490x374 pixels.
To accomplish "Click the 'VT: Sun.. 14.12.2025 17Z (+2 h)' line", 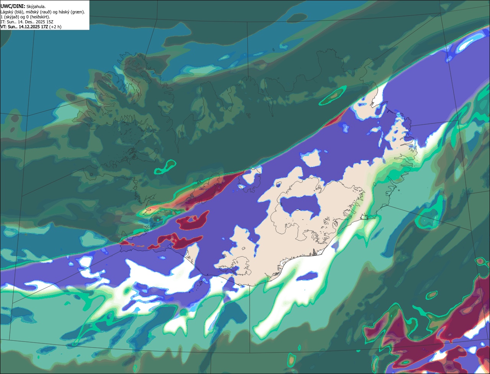I will click(x=31, y=27).
